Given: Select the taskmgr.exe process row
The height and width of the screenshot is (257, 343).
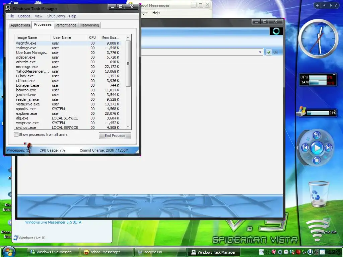Looking at the screenshot, I should click(68, 48).
